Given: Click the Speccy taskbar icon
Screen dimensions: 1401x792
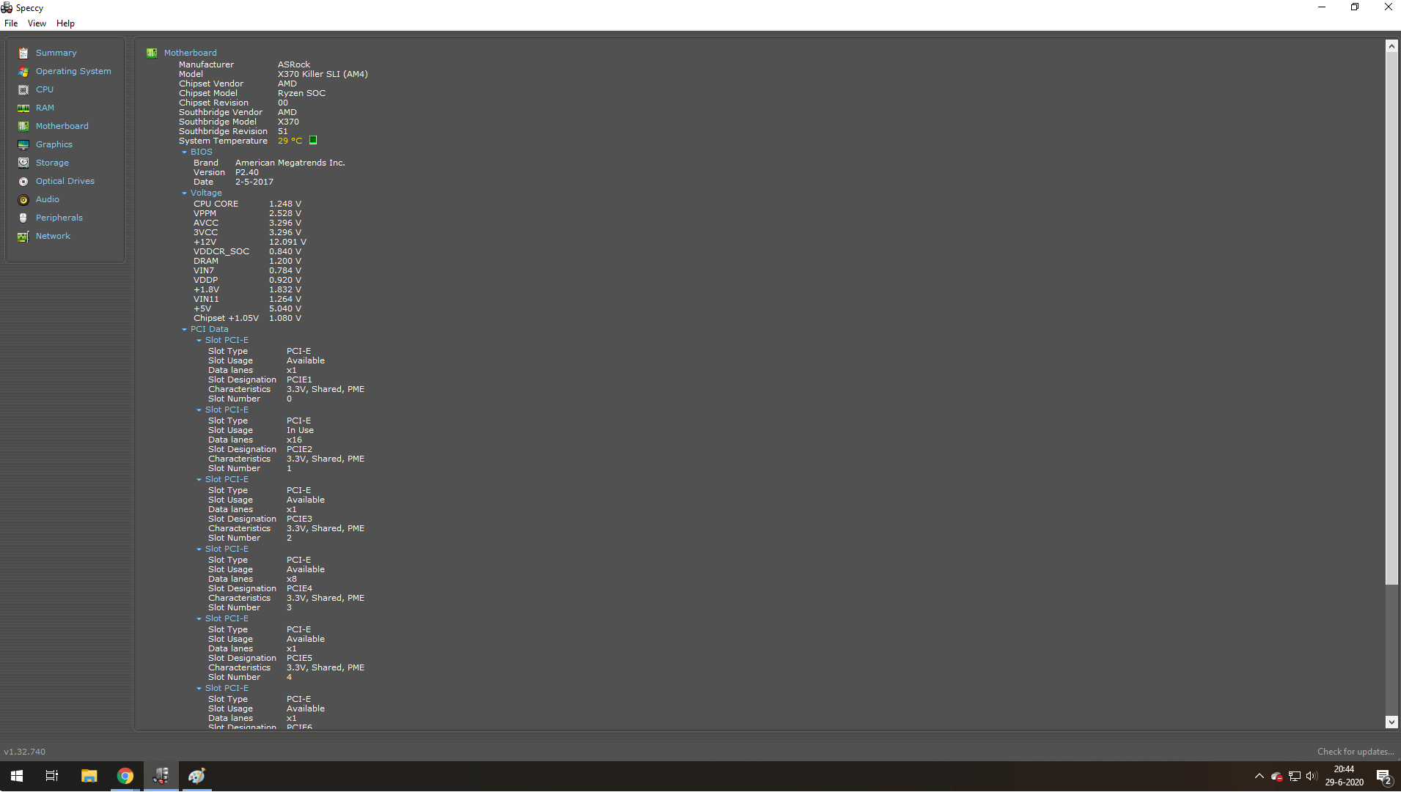Looking at the screenshot, I should tap(161, 776).
